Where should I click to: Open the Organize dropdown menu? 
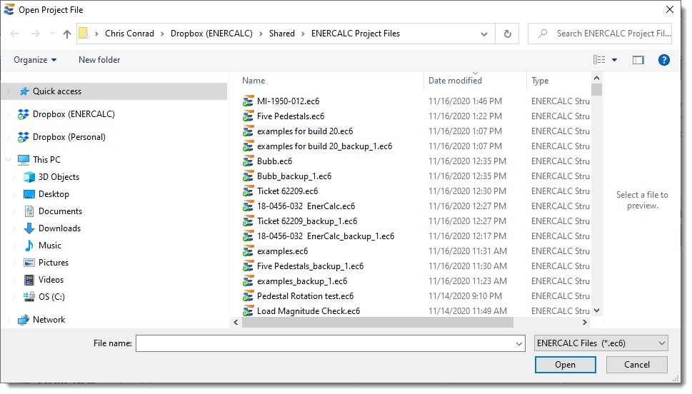pyautogui.click(x=34, y=60)
